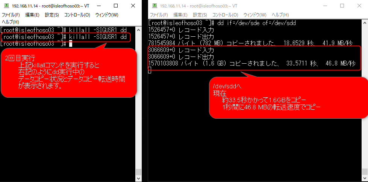Maximize the left terminal window

[x=116, y=6]
